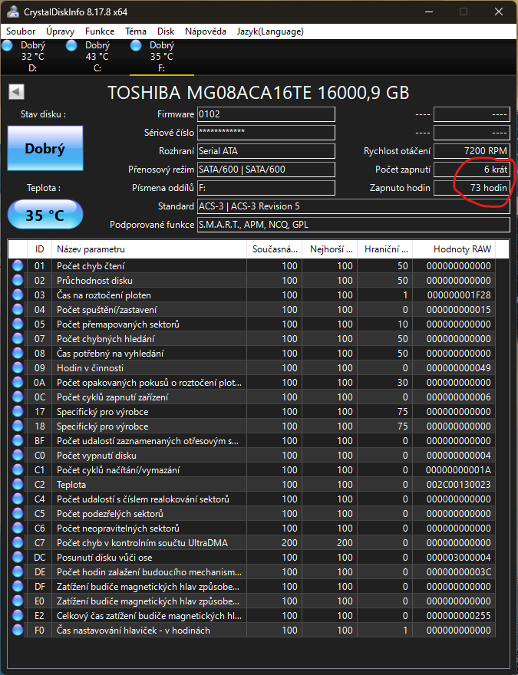Image resolution: width=518 pixels, height=675 pixels.
Task: Click status icon for Posunutí disku vůči ose
Action: point(18,558)
